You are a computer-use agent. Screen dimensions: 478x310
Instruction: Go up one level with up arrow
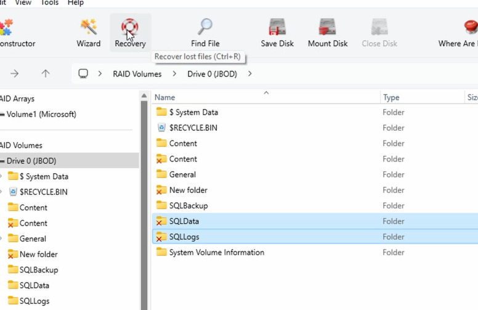click(x=46, y=73)
